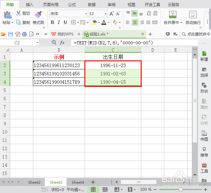Switch to the 页面布局 ribbon tab
This screenshot has height=193, width=211.
click(x=51, y=4)
